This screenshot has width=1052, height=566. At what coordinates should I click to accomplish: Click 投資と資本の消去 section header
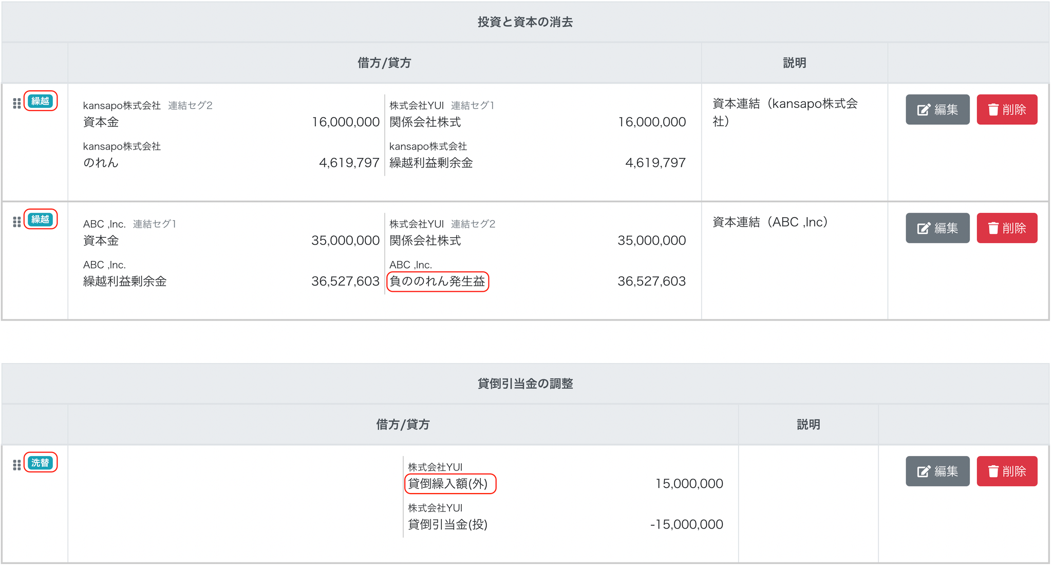point(525,22)
